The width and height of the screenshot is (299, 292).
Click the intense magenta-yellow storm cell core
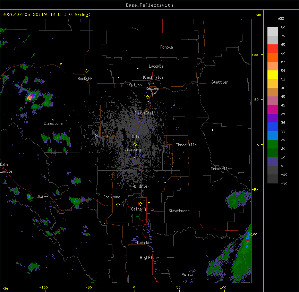tap(31, 97)
